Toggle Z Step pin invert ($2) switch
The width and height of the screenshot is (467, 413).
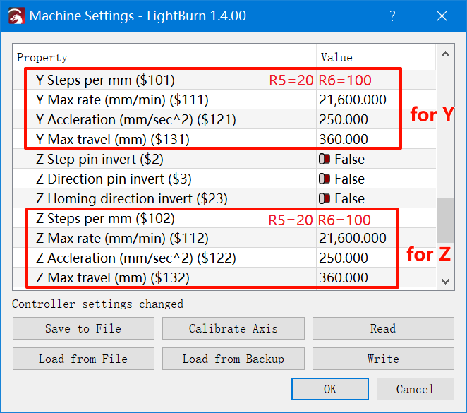coord(325,159)
